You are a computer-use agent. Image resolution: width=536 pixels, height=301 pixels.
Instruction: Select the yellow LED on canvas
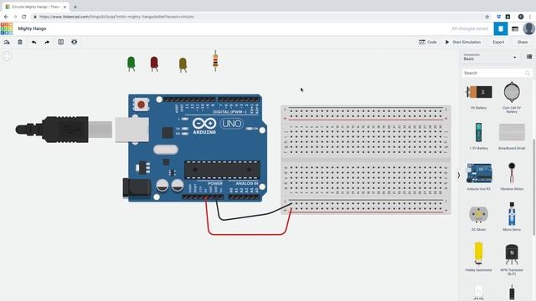click(x=183, y=65)
